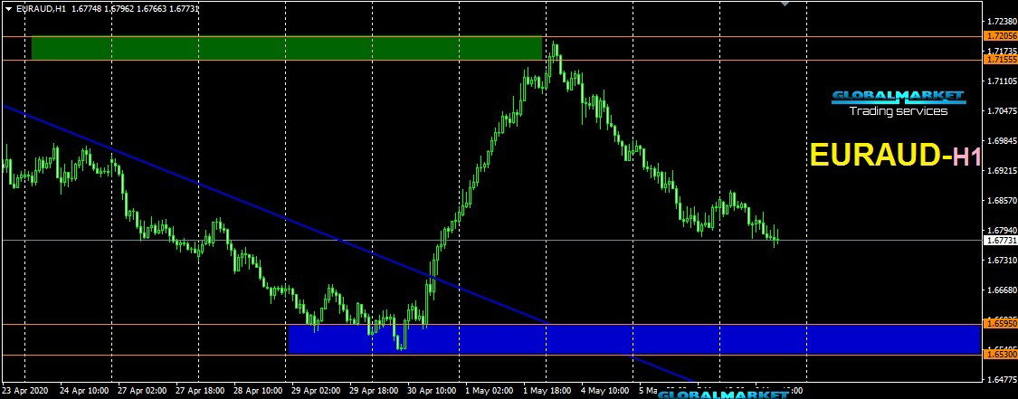The image size is (1018, 399).
Task: Click the 23 Apr 2020 time label
Action: coord(24,391)
